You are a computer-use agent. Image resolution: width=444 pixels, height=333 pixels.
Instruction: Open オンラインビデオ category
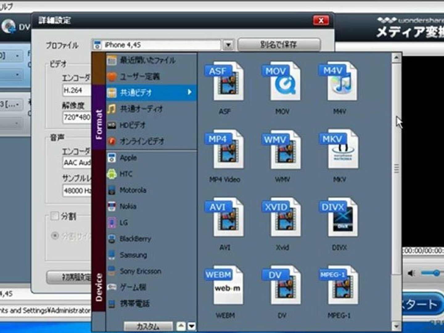coord(151,141)
